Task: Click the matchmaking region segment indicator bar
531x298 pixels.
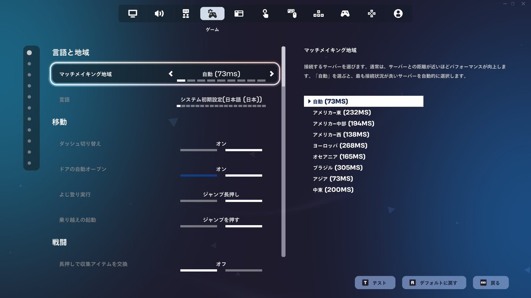Action: click(221, 81)
